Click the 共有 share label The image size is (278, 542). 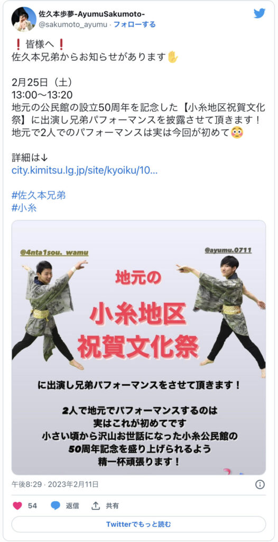pyautogui.click(x=112, y=505)
